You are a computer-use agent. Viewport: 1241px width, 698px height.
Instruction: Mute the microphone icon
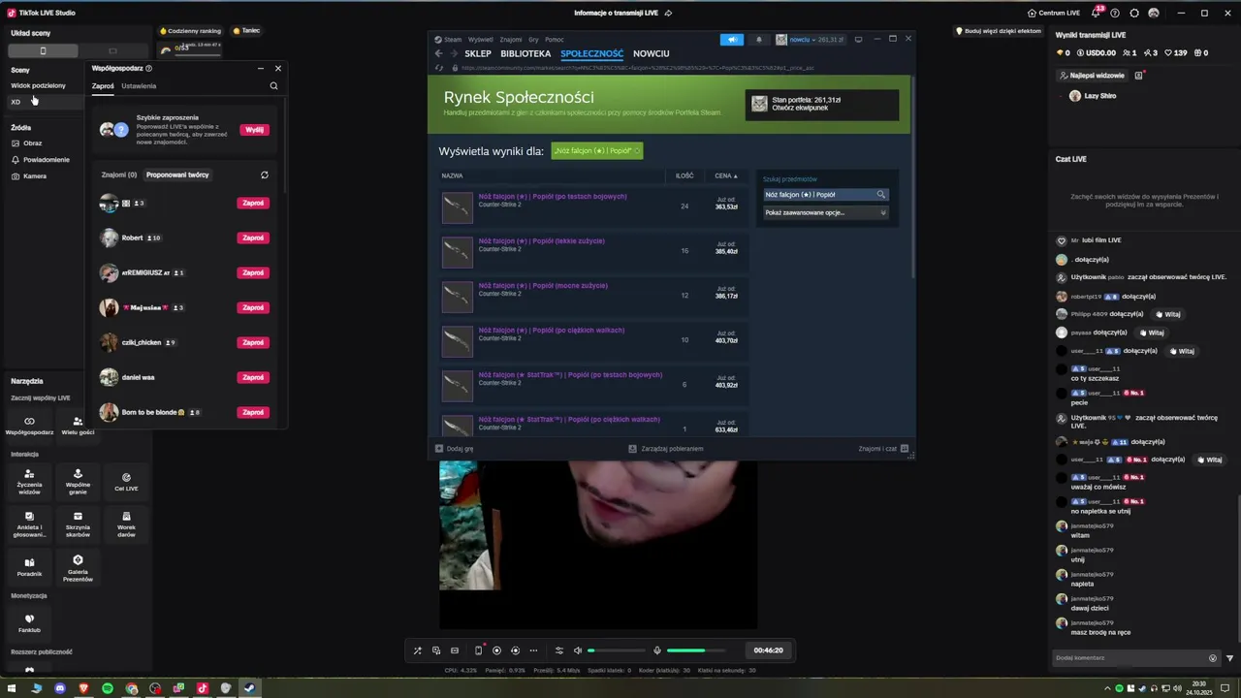[x=657, y=650]
